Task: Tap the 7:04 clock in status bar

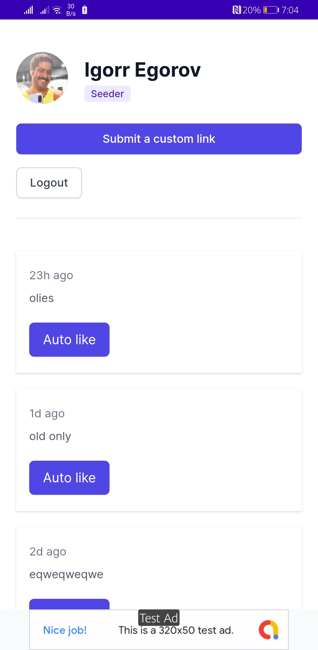Action: tap(290, 10)
